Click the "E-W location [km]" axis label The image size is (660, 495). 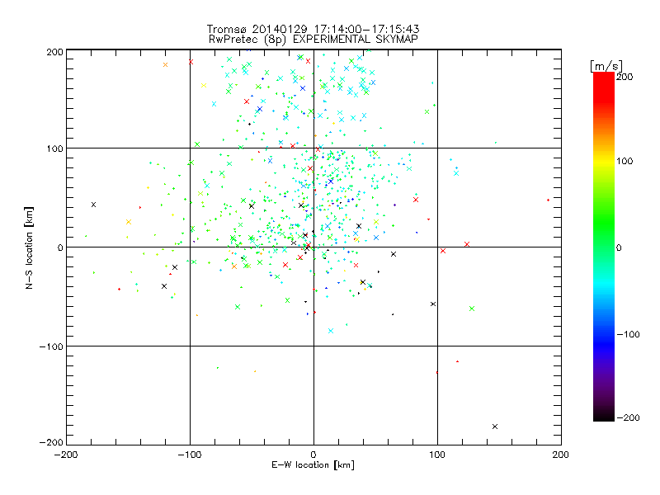pyautogui.click(x=313, y=464)
